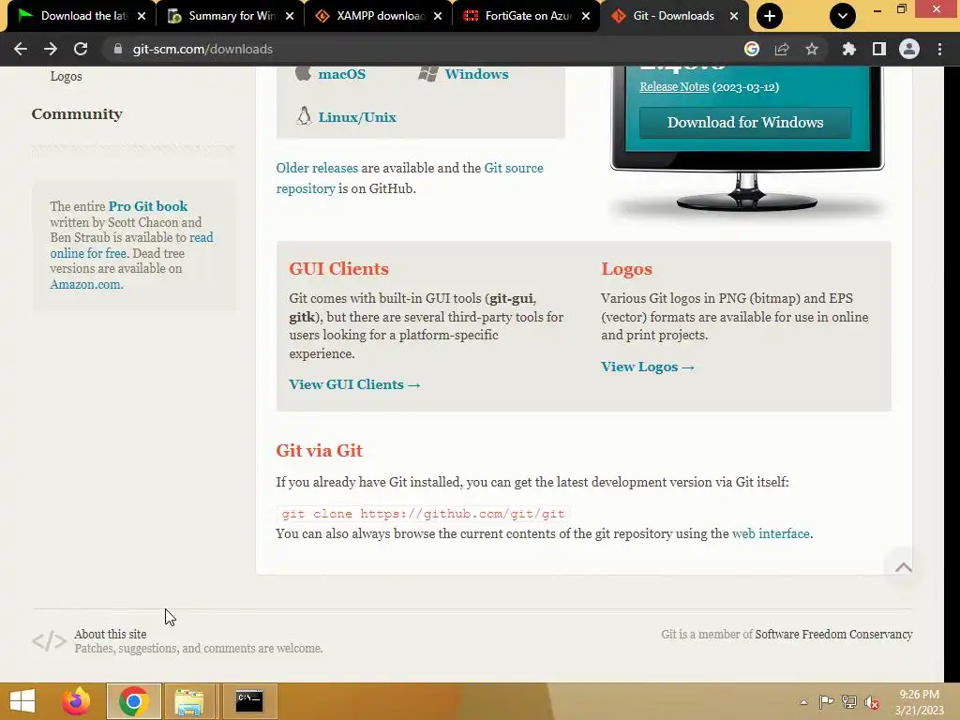Click the scroll-to-top chevron button
Screen dimensions: 960x720
903,567
